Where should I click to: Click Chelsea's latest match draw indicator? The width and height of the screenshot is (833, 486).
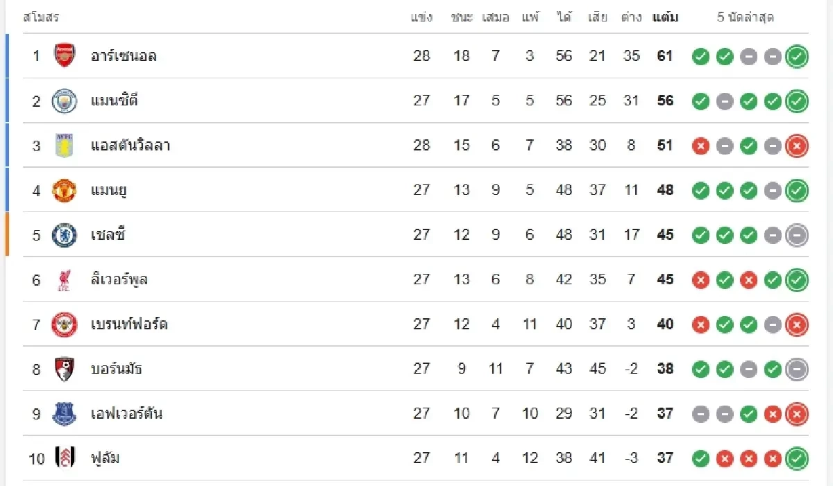tap(796, 236)
